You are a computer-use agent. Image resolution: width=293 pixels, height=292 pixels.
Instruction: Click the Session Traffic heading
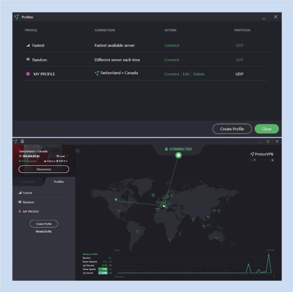click(x=90, y=254)
